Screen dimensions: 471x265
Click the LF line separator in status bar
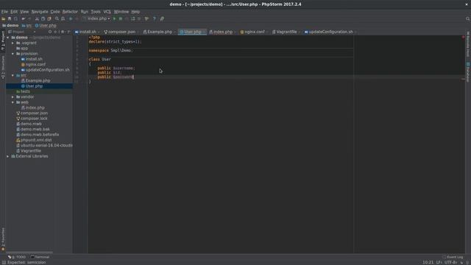click(x=439, y=262)
